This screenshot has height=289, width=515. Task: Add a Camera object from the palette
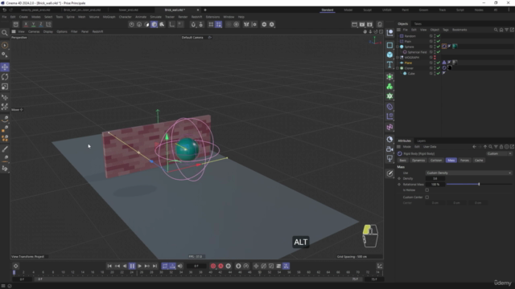tap(389, 149)
